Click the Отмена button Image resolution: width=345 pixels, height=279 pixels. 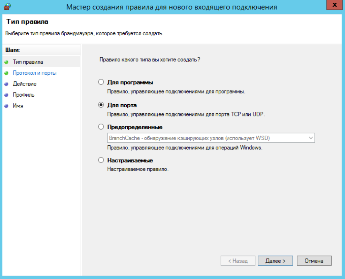[x=314, y=261]
